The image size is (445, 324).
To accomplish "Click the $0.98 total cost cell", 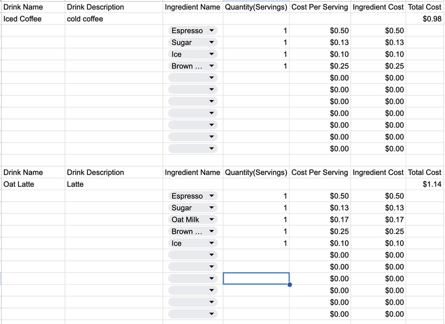I will [426, 19].
